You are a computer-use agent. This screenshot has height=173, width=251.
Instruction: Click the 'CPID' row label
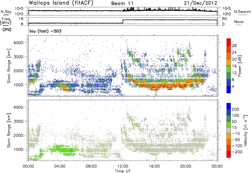(7, 30)
